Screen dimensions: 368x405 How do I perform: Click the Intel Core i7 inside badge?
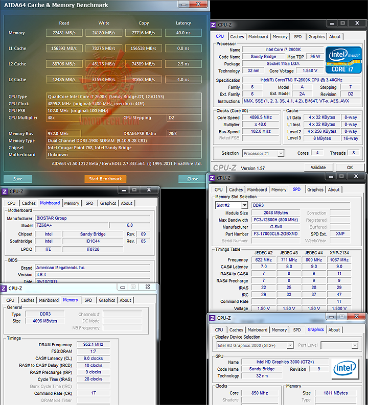343,60
